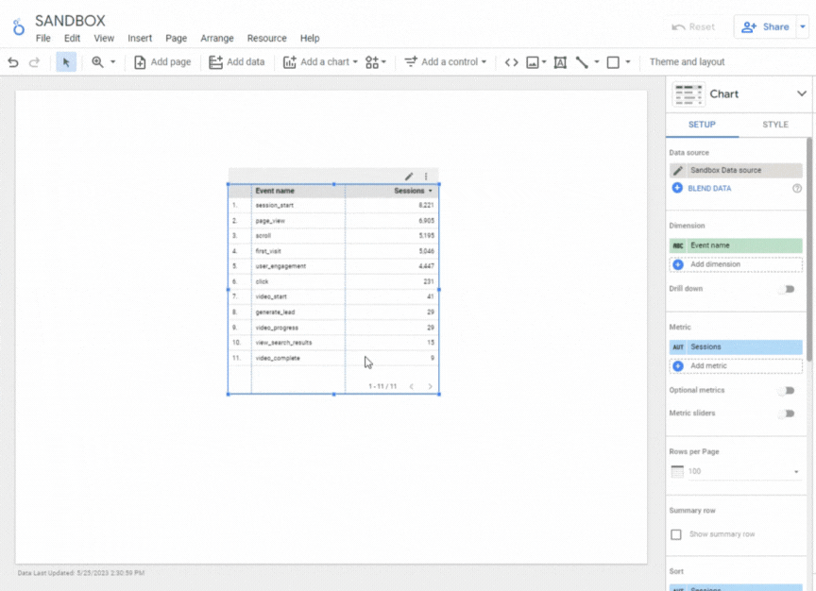The height and width of the screenshot is (591, 816).
Task: Click the zoom magnifier icon
Action: [97, 62]
